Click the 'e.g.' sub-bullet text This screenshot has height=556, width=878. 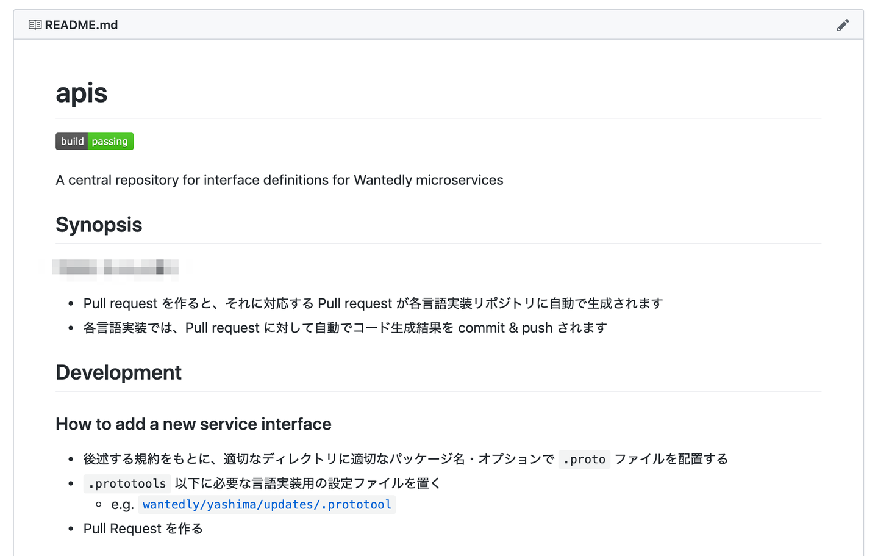point(123,505)
